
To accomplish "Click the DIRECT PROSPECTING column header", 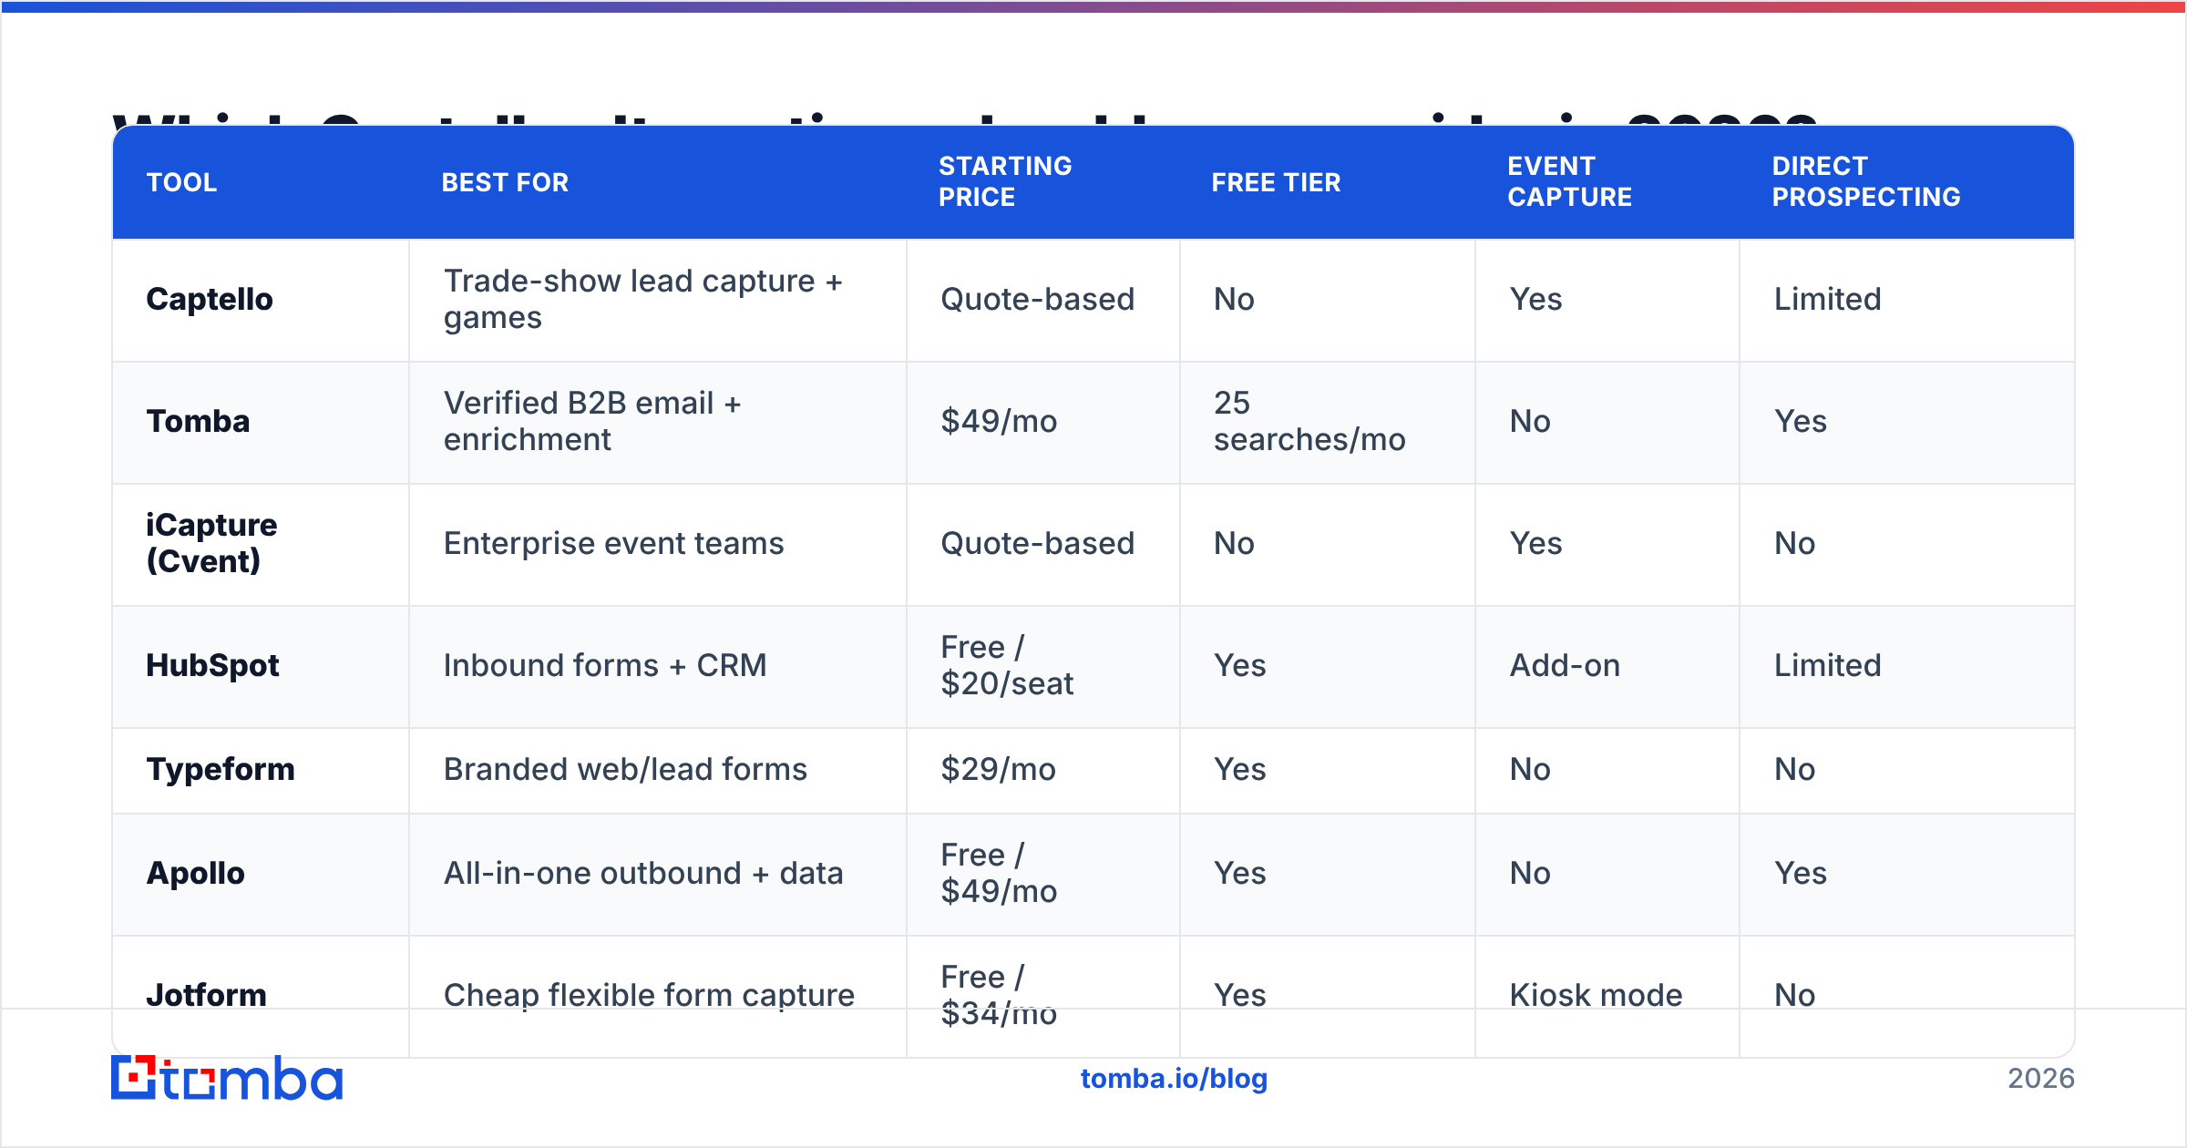I will (1865, 181).
